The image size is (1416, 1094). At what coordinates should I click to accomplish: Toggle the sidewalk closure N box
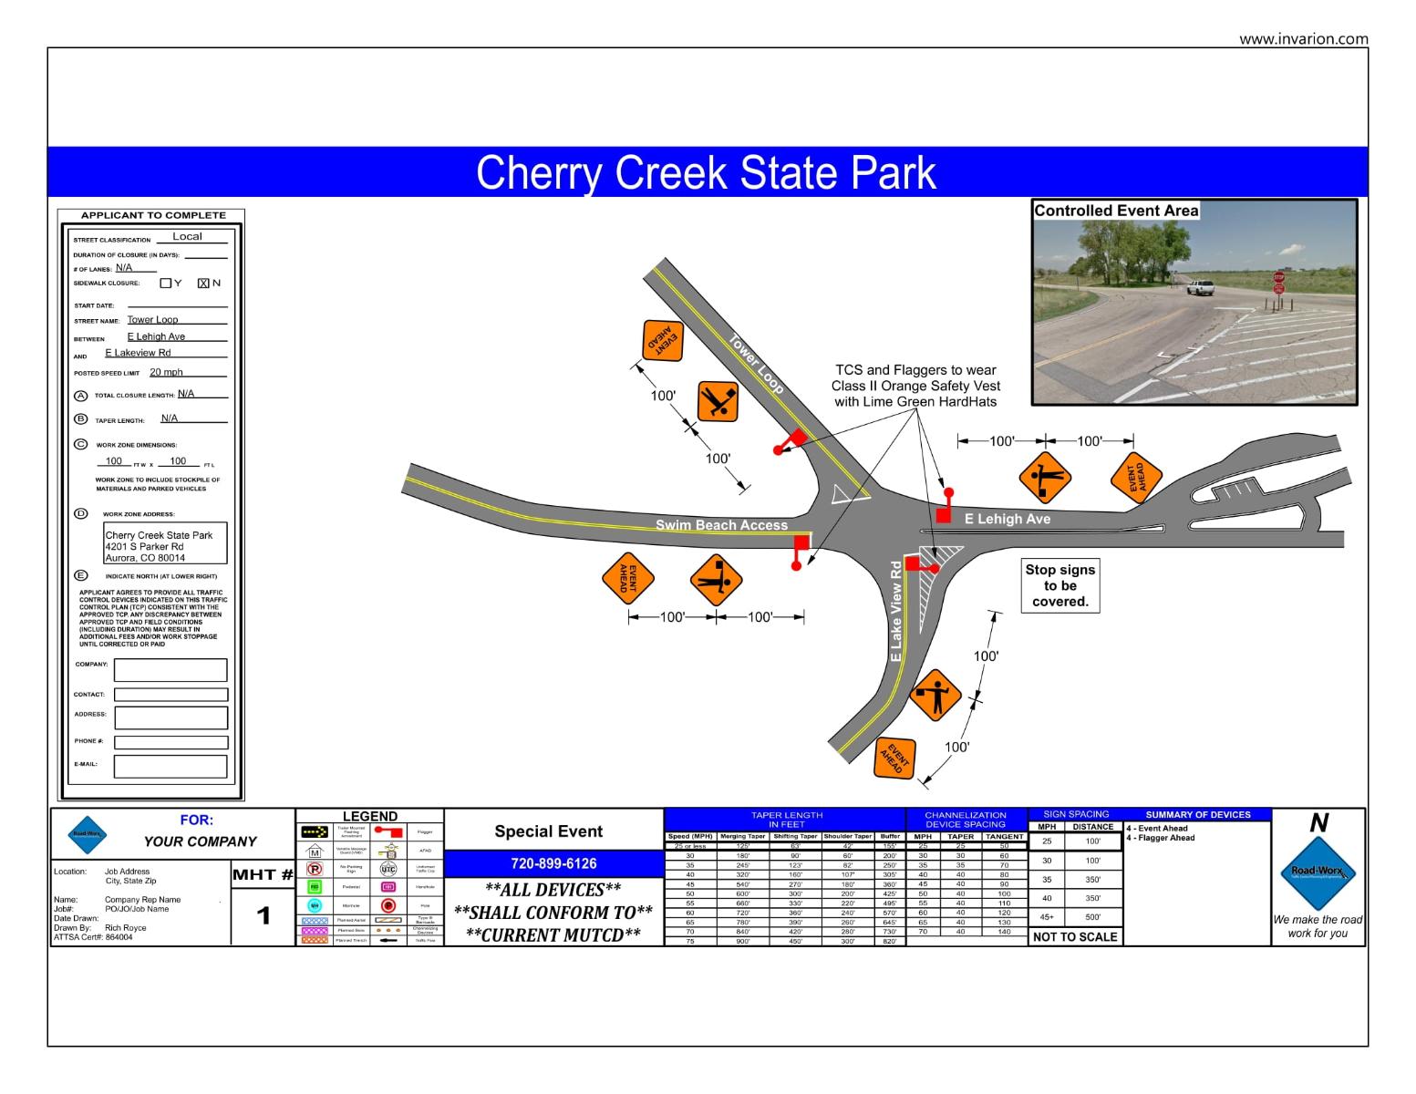tap(203, 284)
